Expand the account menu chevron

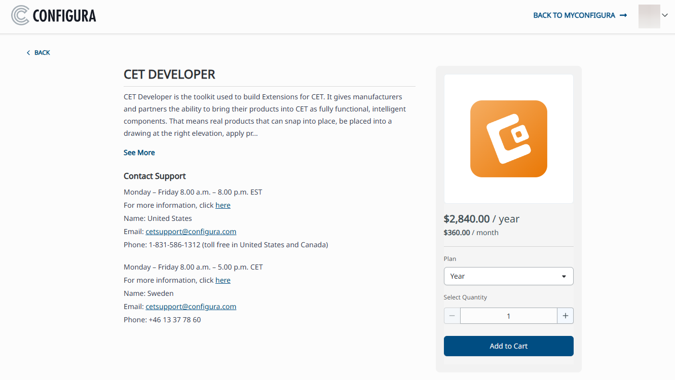(665, 15)
